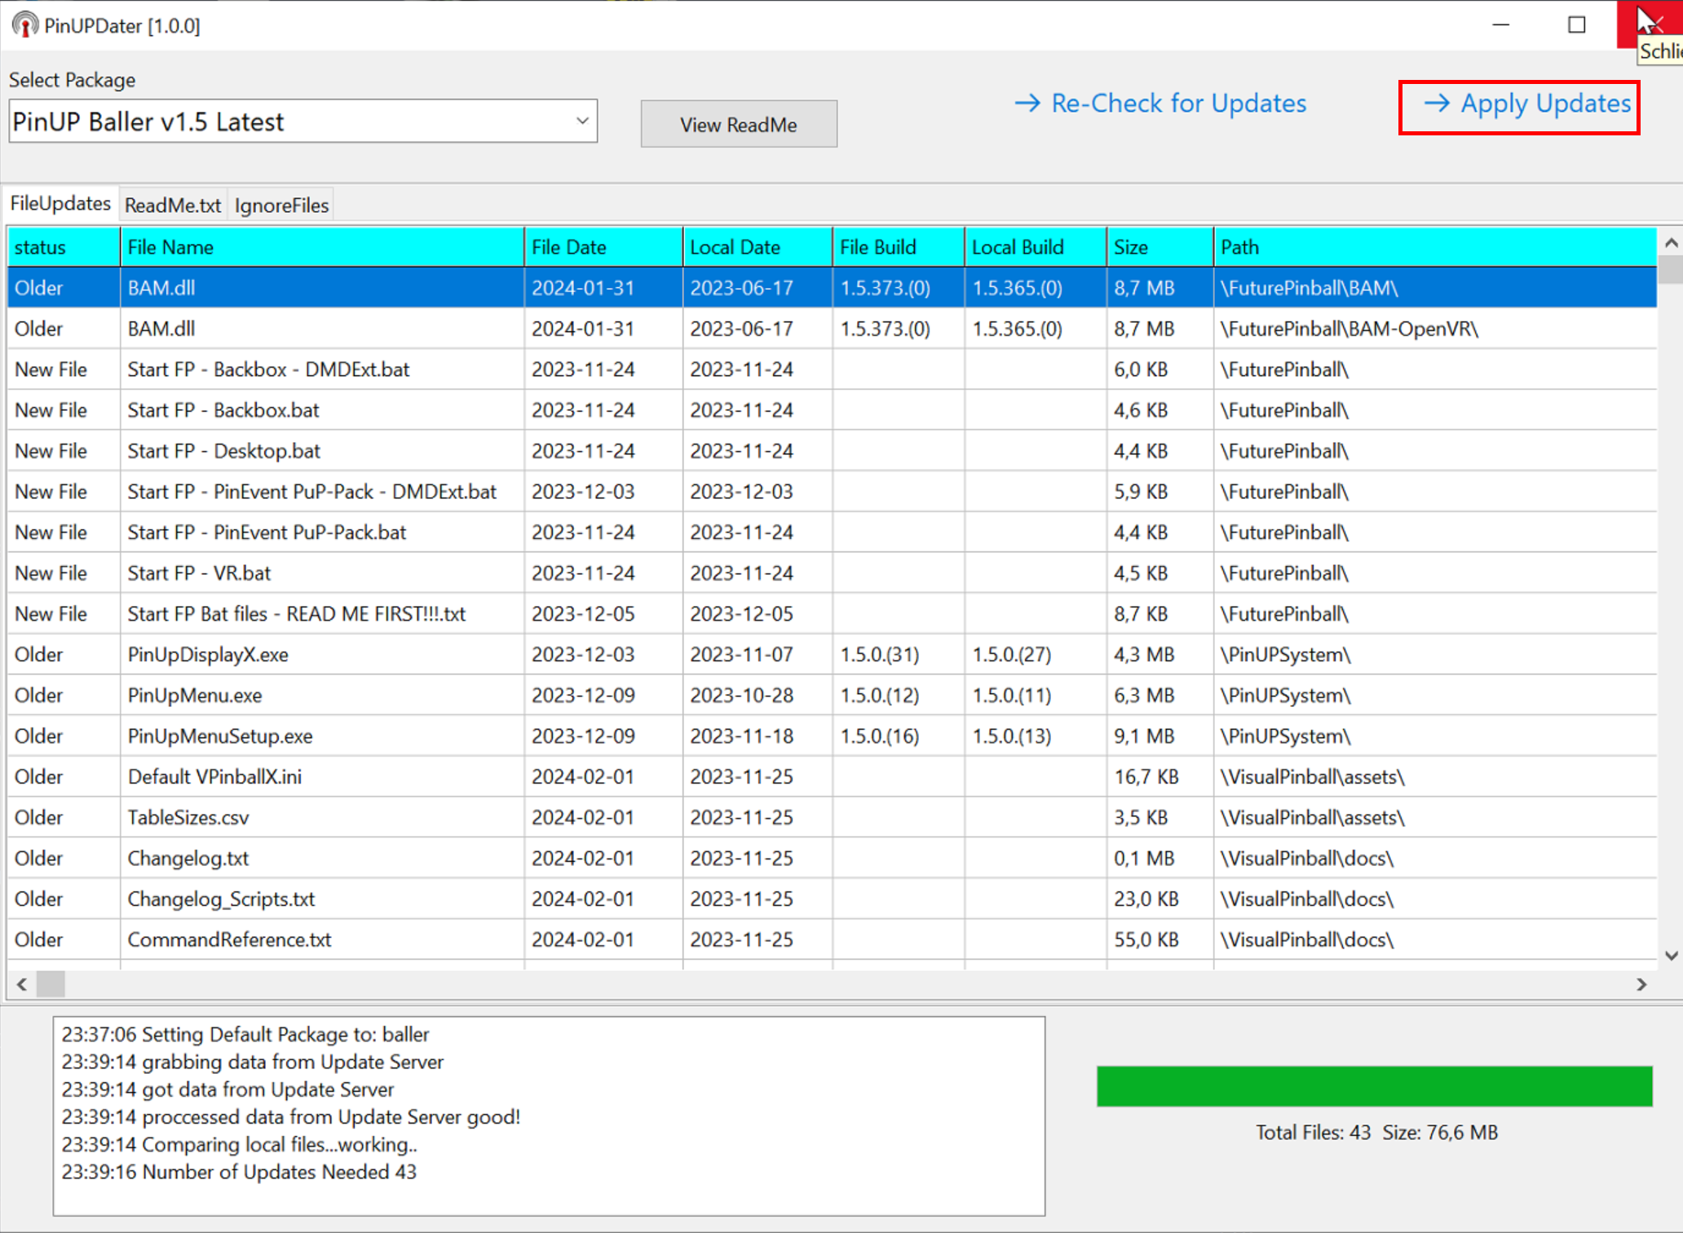
Task: Click file build 1.5.0.(31) cell
Action: pos(899,655)
